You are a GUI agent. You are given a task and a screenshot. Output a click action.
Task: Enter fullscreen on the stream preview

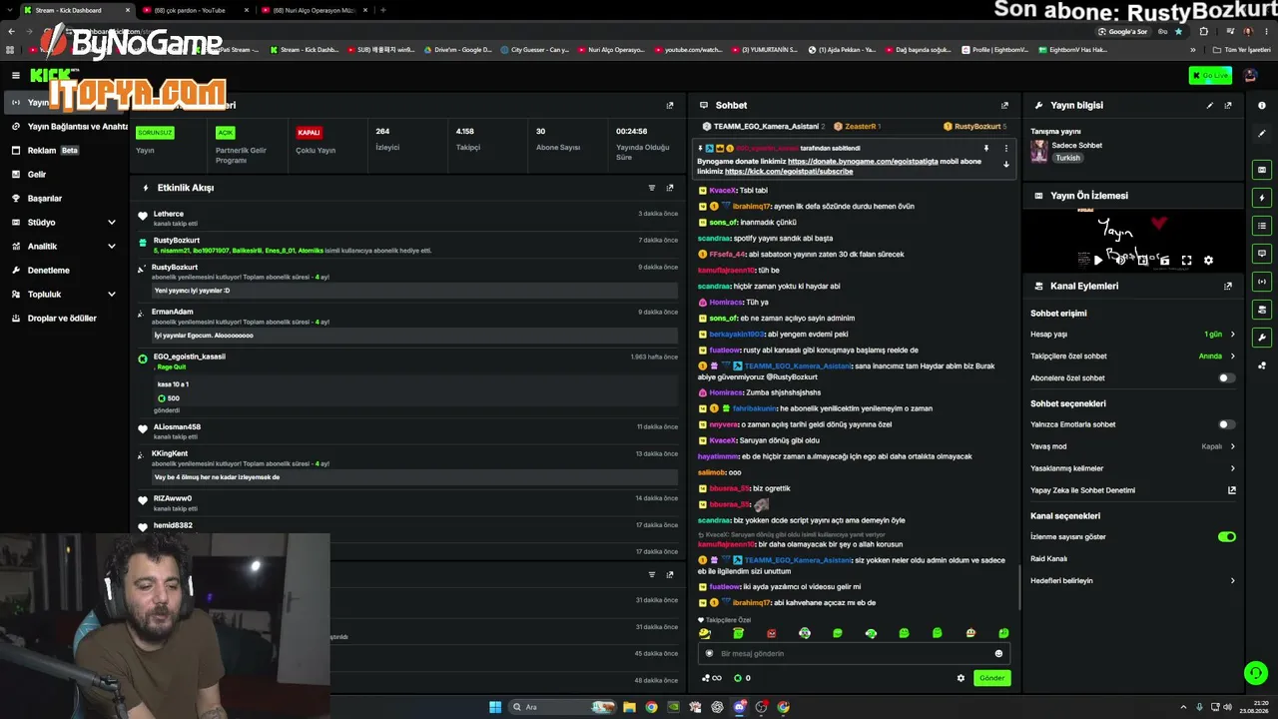click(1186, 261)
